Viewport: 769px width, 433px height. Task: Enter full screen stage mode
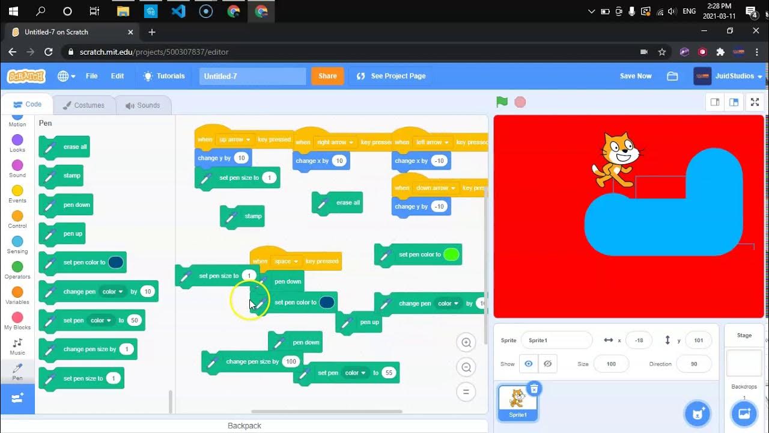tap(755, 102)
